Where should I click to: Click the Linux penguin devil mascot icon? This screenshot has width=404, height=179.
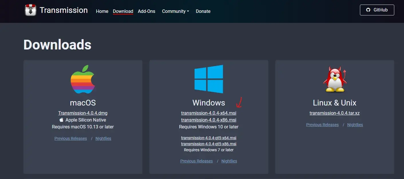pos(334,79)
